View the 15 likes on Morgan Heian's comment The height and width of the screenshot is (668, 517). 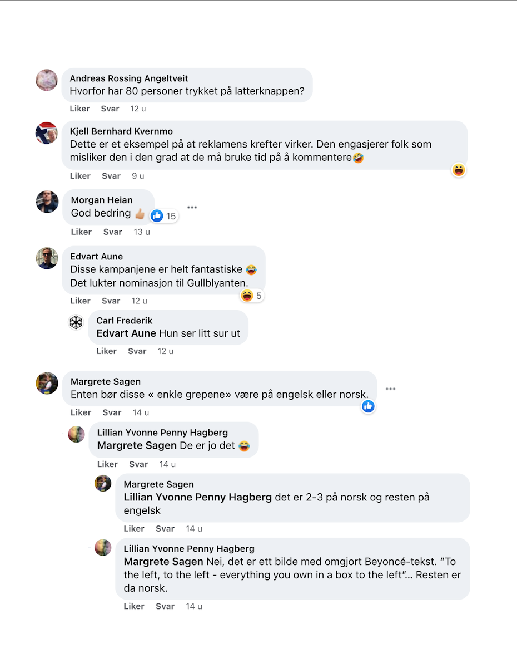(164, 216)
